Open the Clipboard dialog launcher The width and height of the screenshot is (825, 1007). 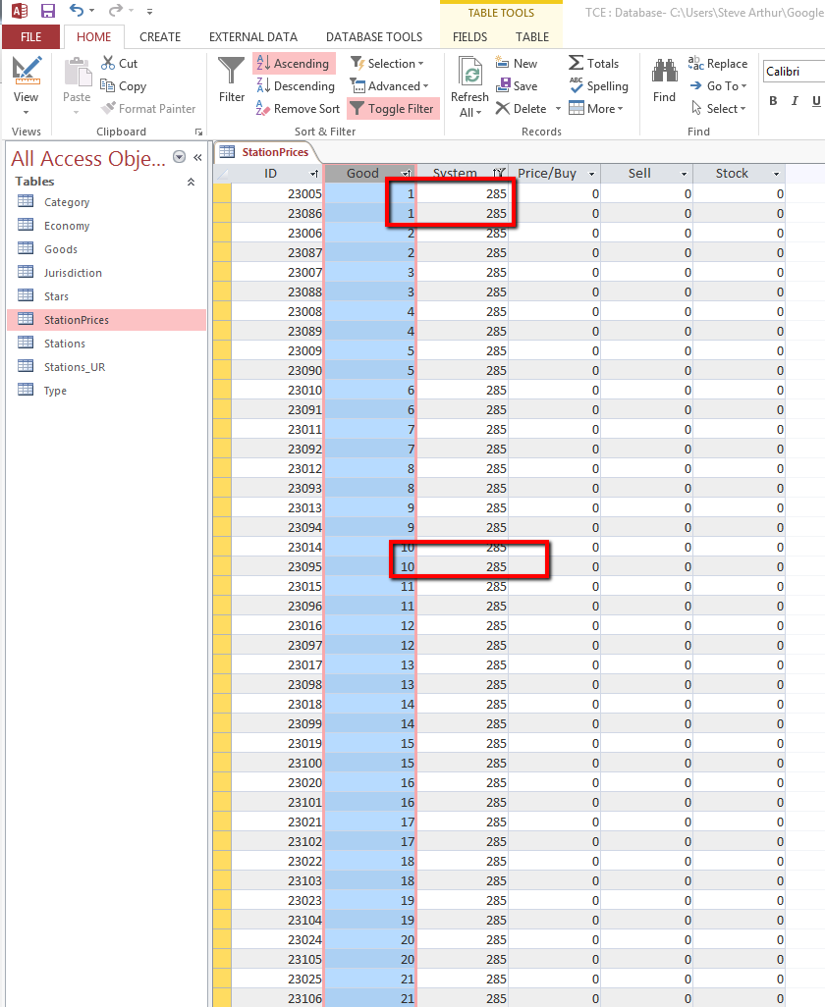[x=198, y=132]
